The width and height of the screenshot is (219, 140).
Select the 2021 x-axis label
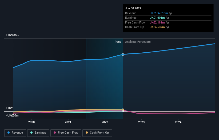tap(68, 122)
